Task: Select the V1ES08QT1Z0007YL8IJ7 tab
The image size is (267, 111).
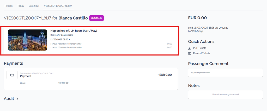Action: 58,6
